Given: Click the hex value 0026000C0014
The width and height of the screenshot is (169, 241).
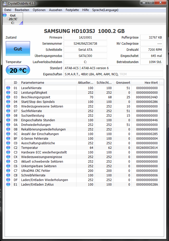Looking at the screenshot, I should [147, 148].
